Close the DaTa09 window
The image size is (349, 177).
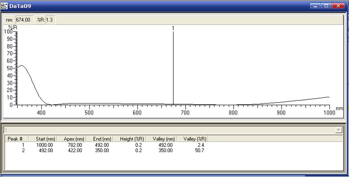338,6
